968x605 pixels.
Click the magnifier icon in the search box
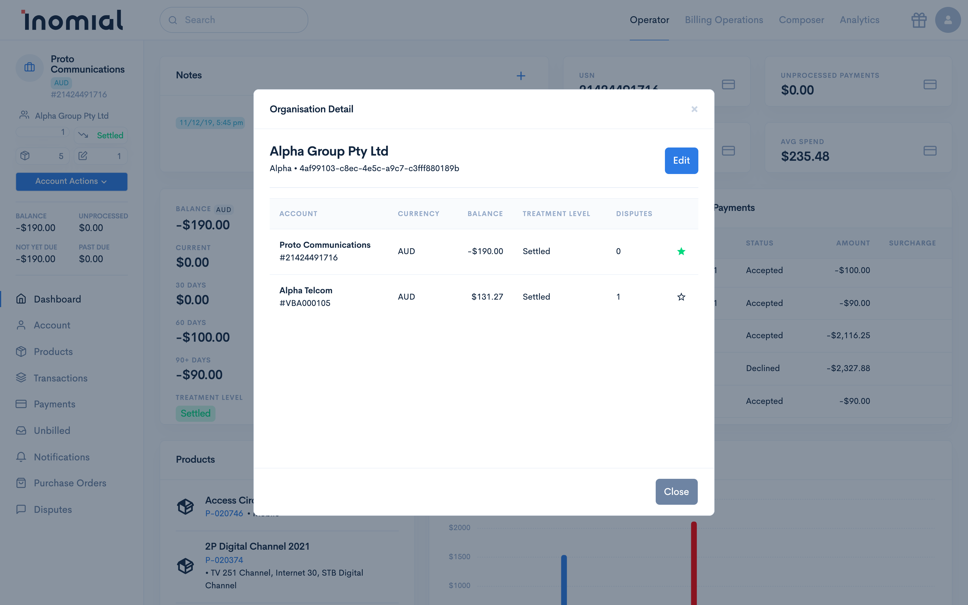[173, 20]
